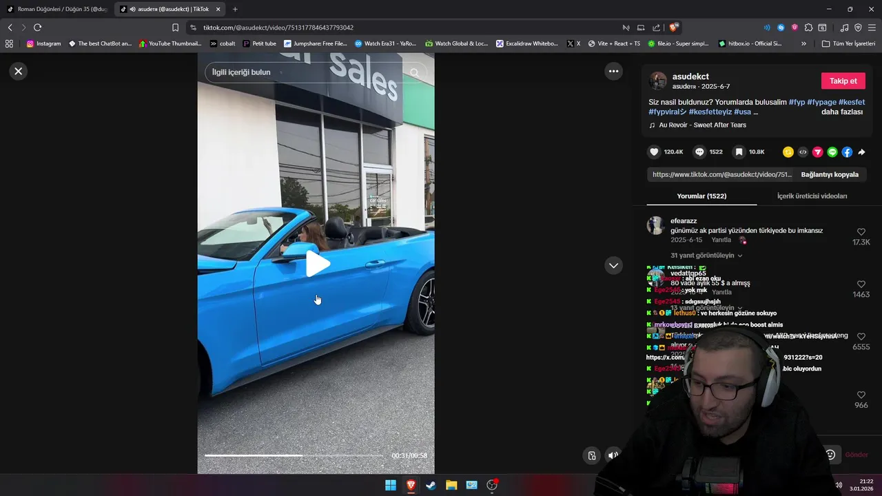Image resolution: width=882 pixels, height=496 pixels.
Task: Repost the video with yellow repost icon
Action: 788,152
